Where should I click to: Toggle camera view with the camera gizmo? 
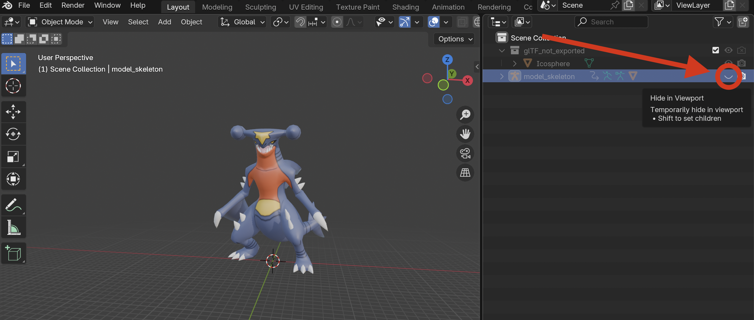coord(465,153)
